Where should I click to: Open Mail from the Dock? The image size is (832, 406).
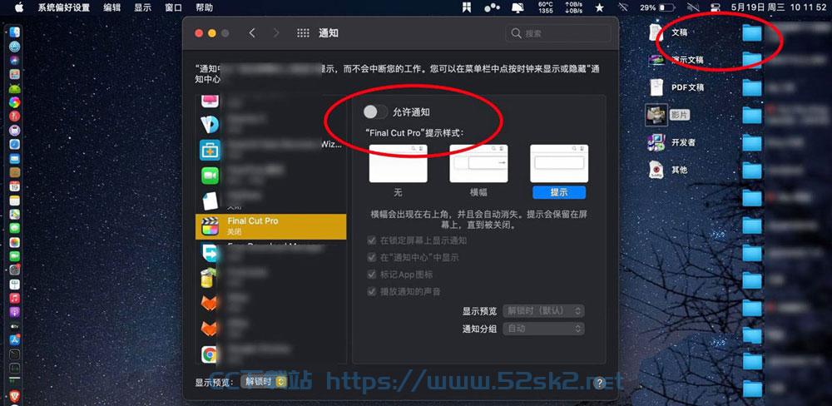click(x=15, y=158)
